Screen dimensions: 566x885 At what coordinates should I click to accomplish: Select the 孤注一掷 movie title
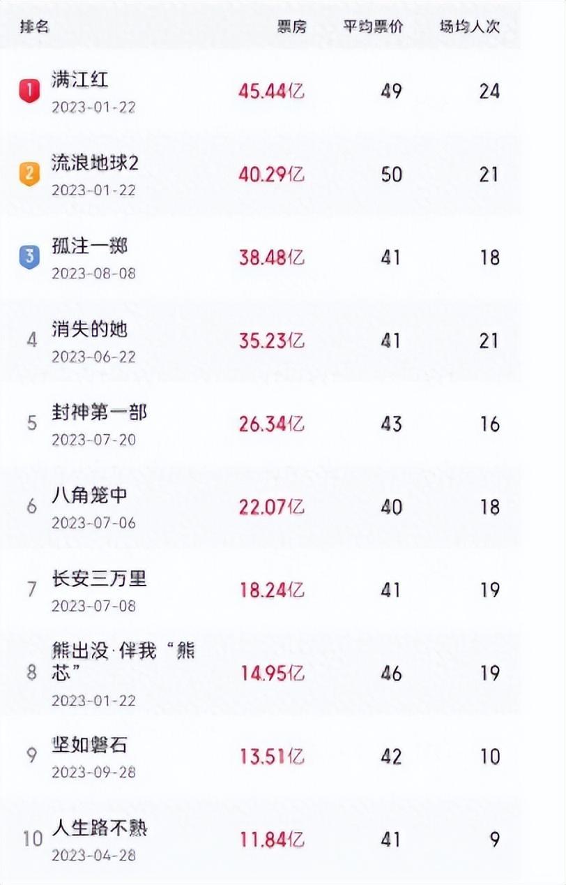[x=90, y=246]
